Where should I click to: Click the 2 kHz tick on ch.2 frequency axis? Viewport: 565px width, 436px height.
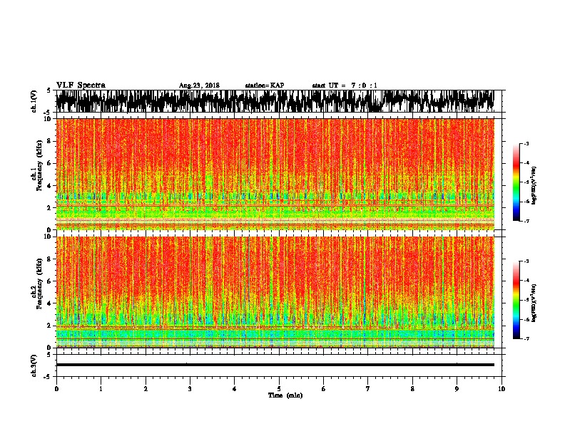coord(49,326)
